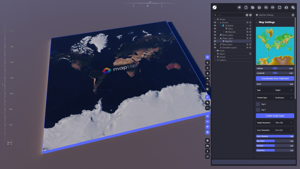Toggle the grid icon in viewport sidebar

207,89
